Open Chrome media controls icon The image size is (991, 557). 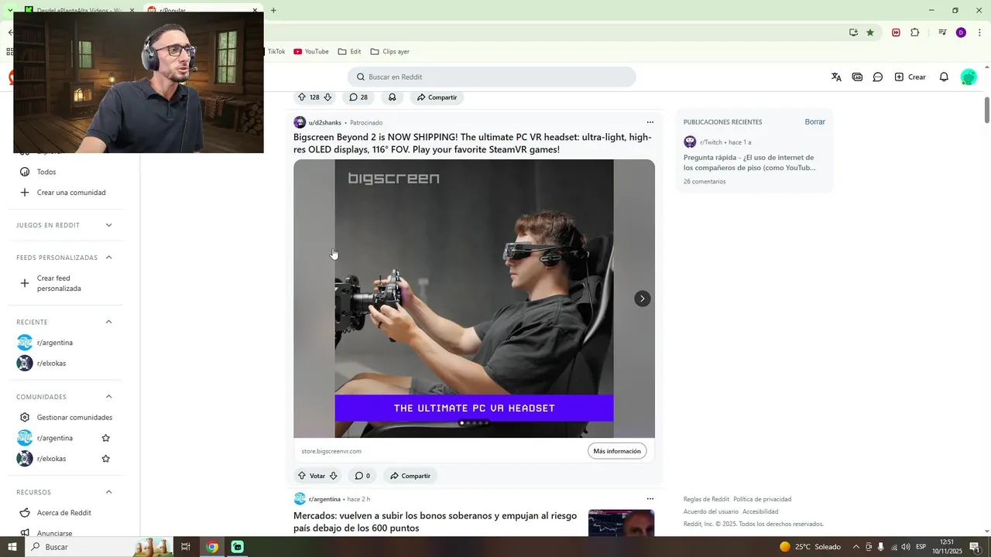click(x=942, y=32)
